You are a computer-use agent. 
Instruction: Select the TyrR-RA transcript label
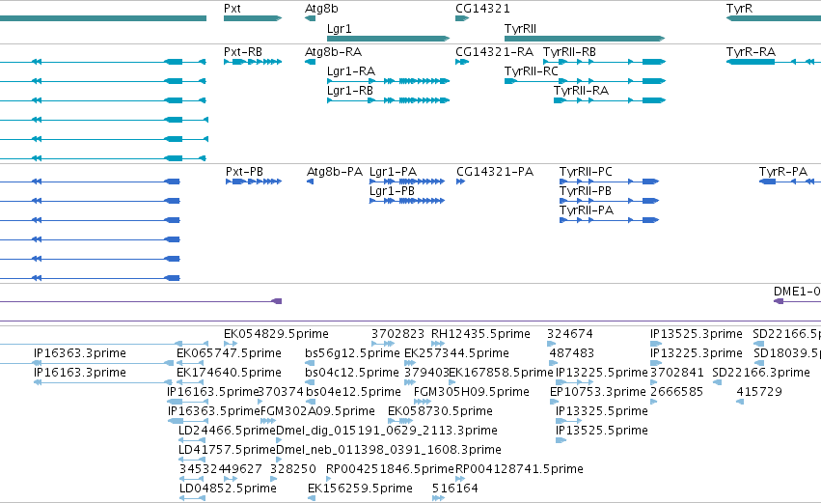(751, 52)
